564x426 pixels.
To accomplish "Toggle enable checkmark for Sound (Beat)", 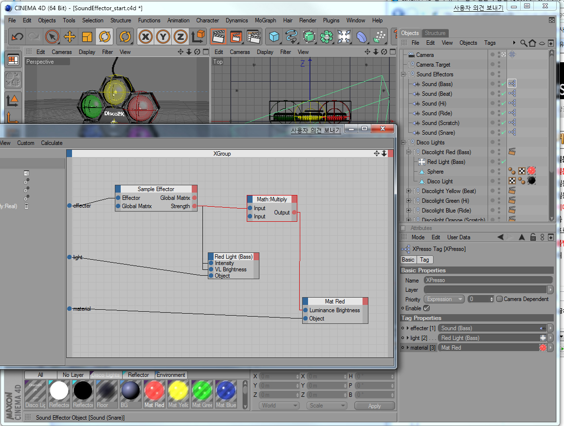I will [504, 94].
